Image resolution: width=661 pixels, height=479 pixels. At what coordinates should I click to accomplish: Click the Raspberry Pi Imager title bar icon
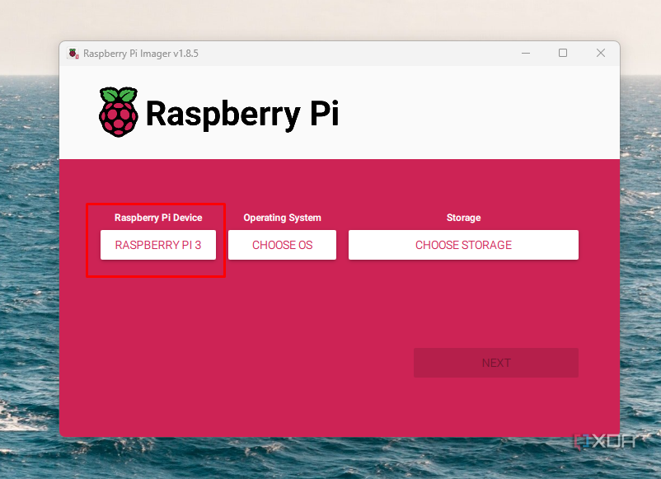pyautogui.click(x=73, y=54)
